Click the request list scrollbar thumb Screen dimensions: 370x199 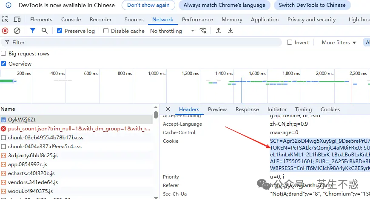pyautogui.click(x=156, y=115)
